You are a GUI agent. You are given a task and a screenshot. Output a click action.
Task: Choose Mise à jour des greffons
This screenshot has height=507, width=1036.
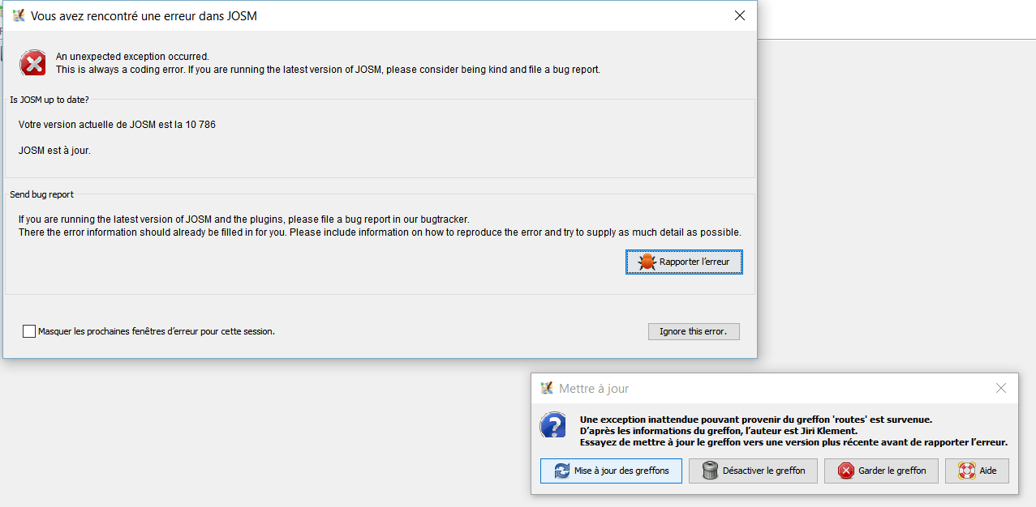coord(611,471)
